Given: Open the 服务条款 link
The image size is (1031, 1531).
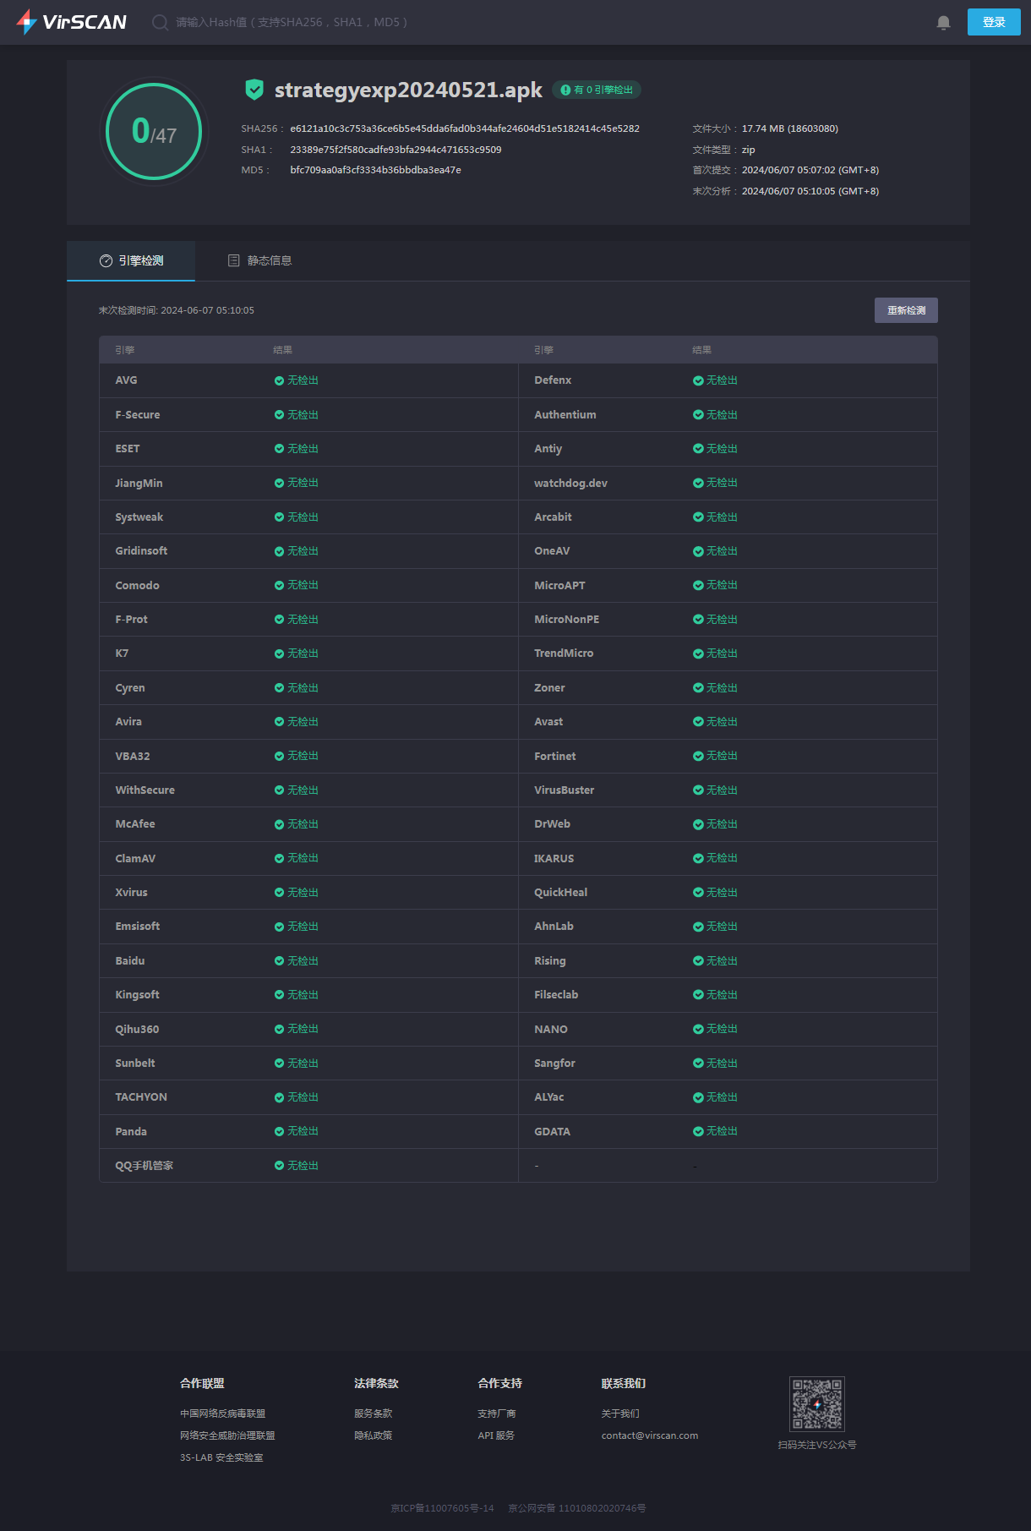Looking at the screenshot, I should click(374, 1413).
